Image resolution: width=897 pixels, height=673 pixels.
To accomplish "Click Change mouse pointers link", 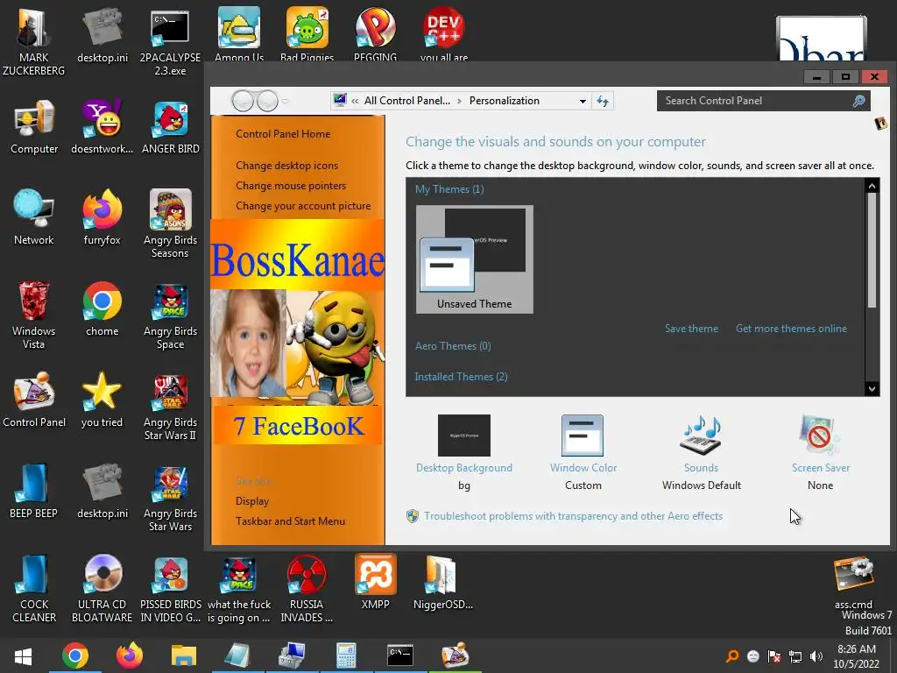I will (x=291, y=186).
